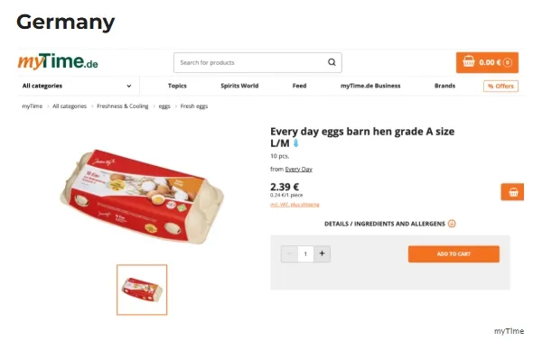The width and height of the screenshot is (533, 341).
Task: Open the shopping cart showing 0.00 €
Action: (487, 62)
